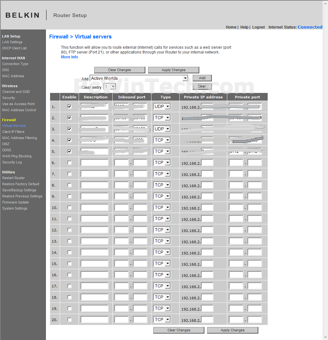Tick the Enable checkbox in row 7
The height and width of the screenshot is (340, 328).
69,174
